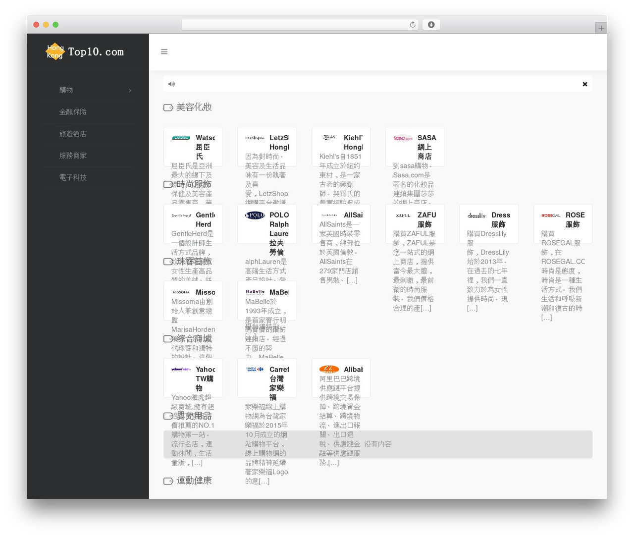Screen dimensions: 634x537
Task: Click the browser download icon
Action: coord(431,25)
